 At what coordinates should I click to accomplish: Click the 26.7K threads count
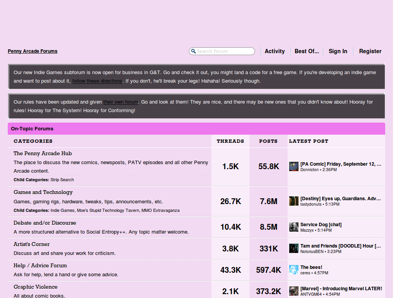click(x=230, y=201)
